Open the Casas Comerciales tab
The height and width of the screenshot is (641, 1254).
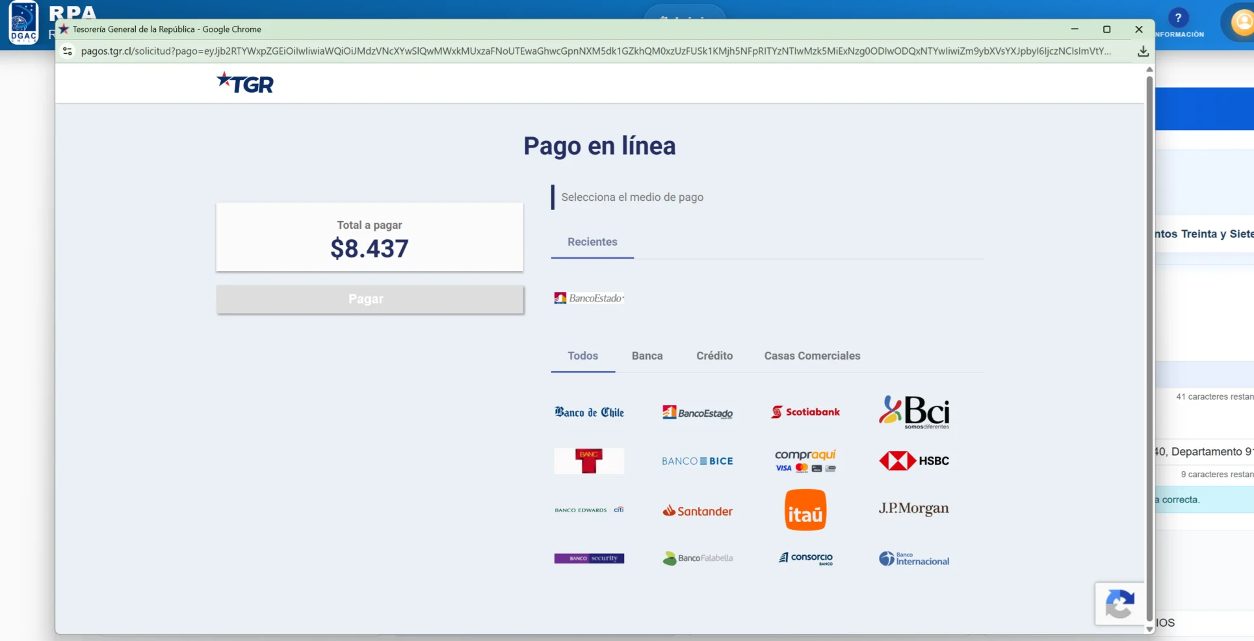click(812, 356)
